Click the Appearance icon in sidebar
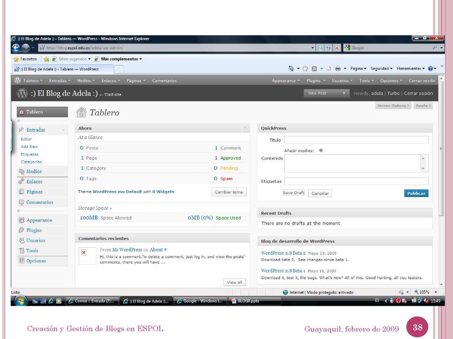The height and width of the screenshot is (339, 453). [x=21, y=220]
